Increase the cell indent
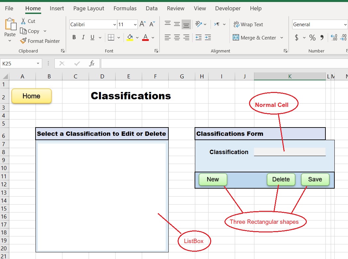The image size is (348, 259). [208, 37]
